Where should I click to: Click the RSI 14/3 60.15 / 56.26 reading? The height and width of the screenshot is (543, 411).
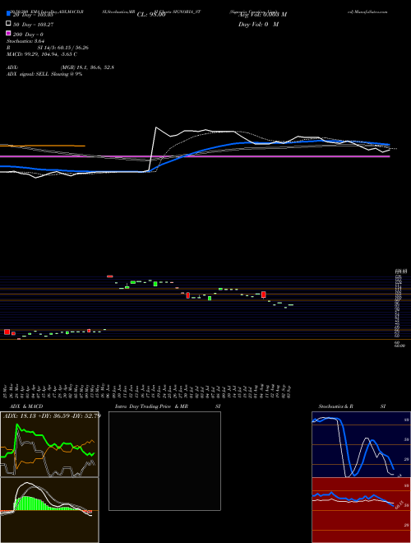48,48
